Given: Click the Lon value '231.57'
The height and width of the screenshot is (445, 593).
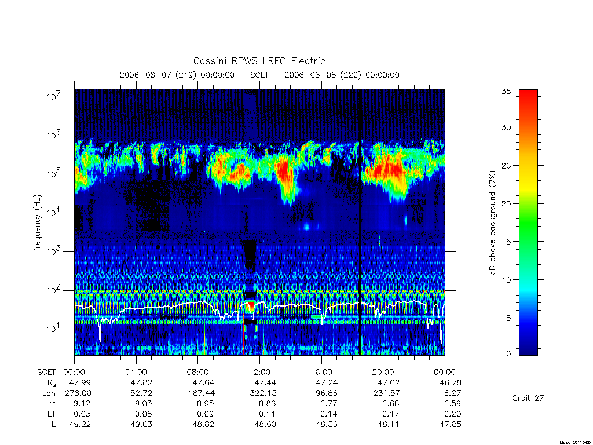Looking at the screenshot, I should pos(386,393).
